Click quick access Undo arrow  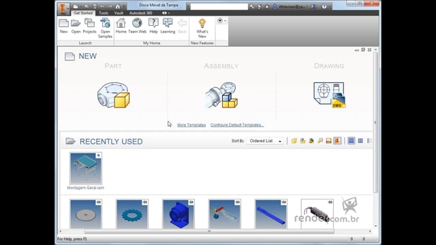102,6
